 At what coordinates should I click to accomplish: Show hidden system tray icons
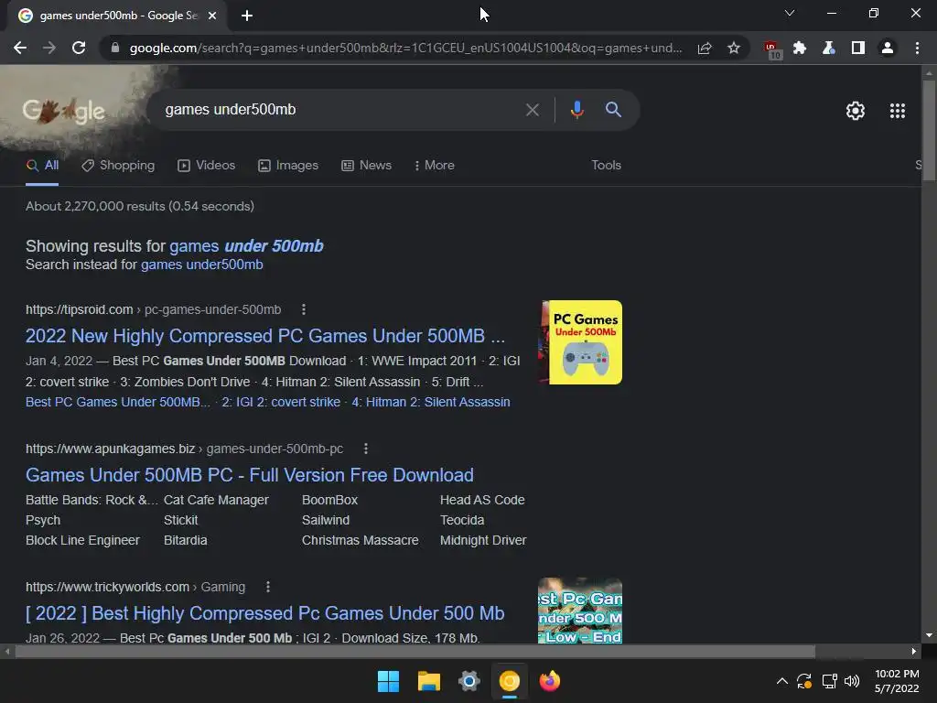tap(781, 681)
